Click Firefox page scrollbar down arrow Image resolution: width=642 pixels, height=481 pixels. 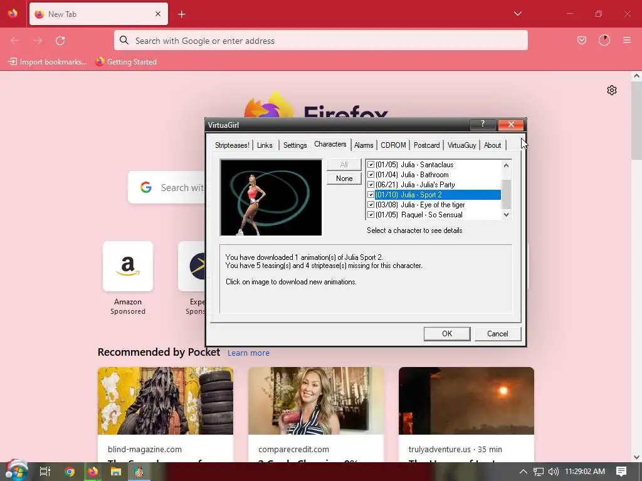[636, 457]
